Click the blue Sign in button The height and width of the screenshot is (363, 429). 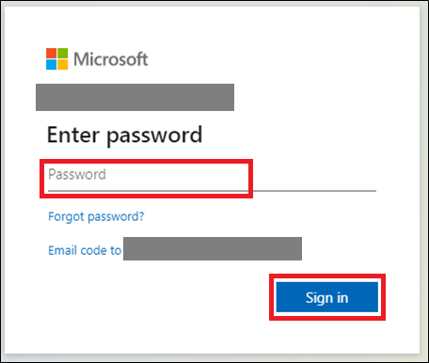point(327,297)
